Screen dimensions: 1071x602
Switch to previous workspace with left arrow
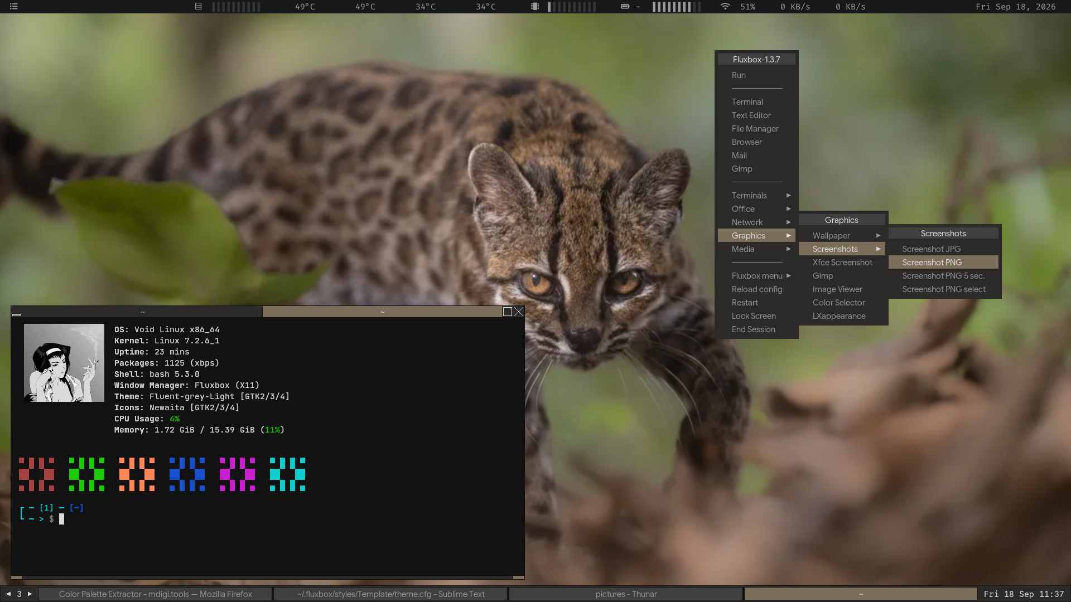tap(8, 594)
